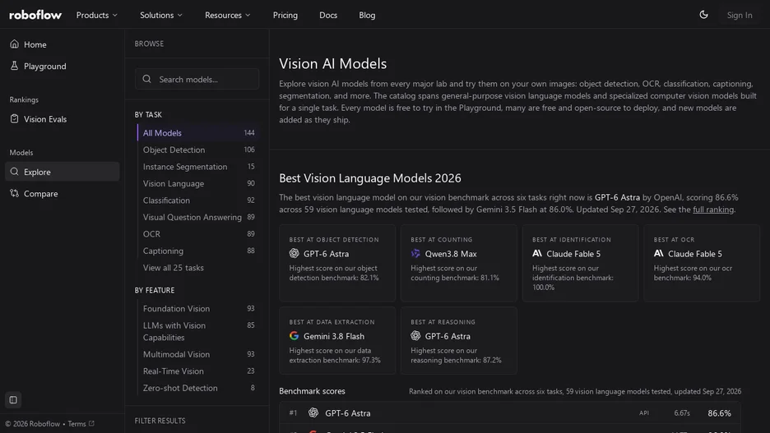The width and height of the screenshot is (770, 433).
Task: Click Anthropic icon on Best at Identification card
Action: coord(536,254)
